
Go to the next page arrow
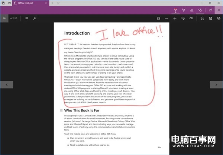coord(216,85)
